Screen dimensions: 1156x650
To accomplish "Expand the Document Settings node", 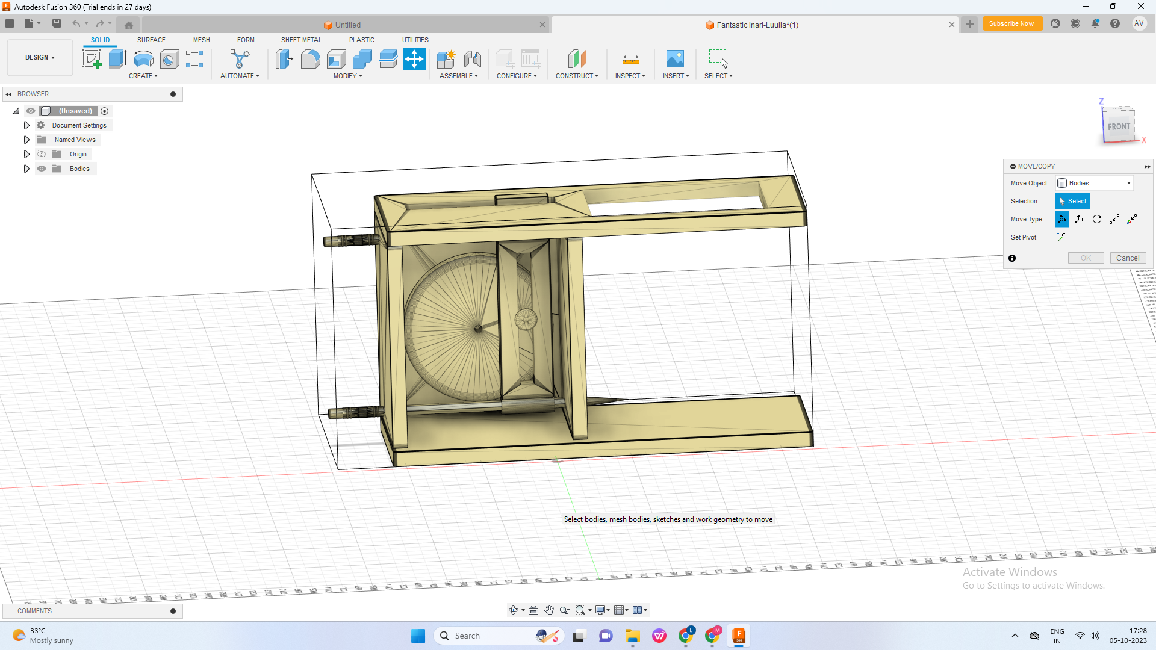I will click(25, 125).
